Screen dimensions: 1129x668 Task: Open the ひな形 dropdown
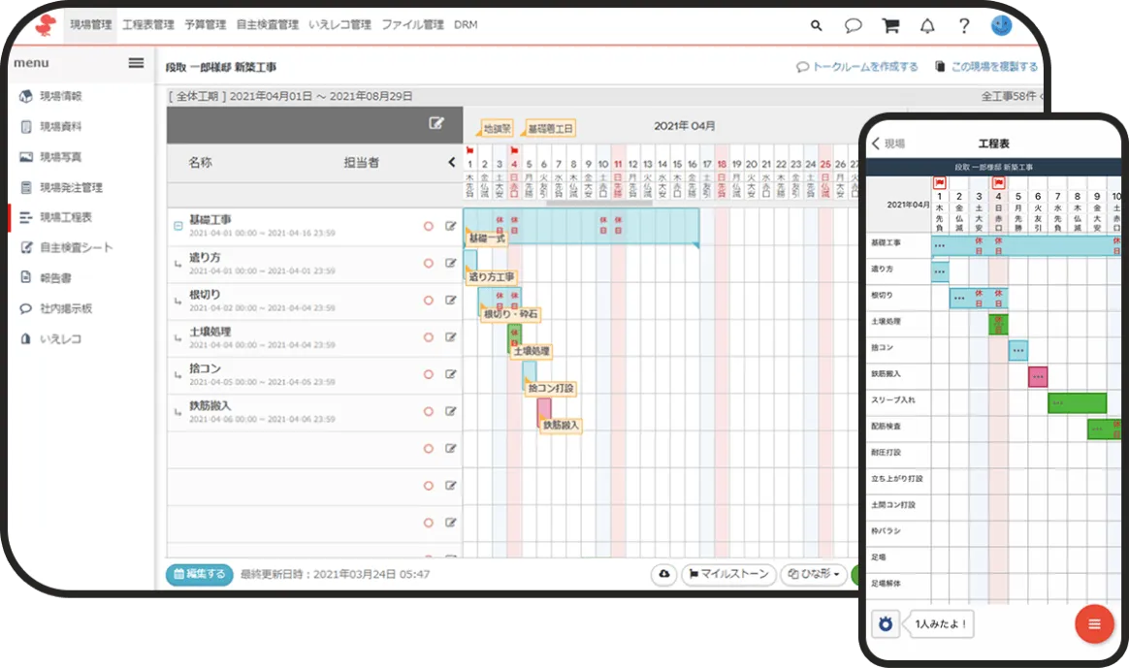coord(814,574)
